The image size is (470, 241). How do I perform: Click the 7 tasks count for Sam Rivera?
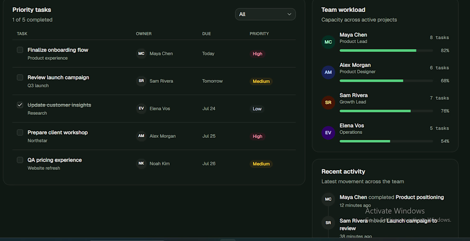(439, 98)
